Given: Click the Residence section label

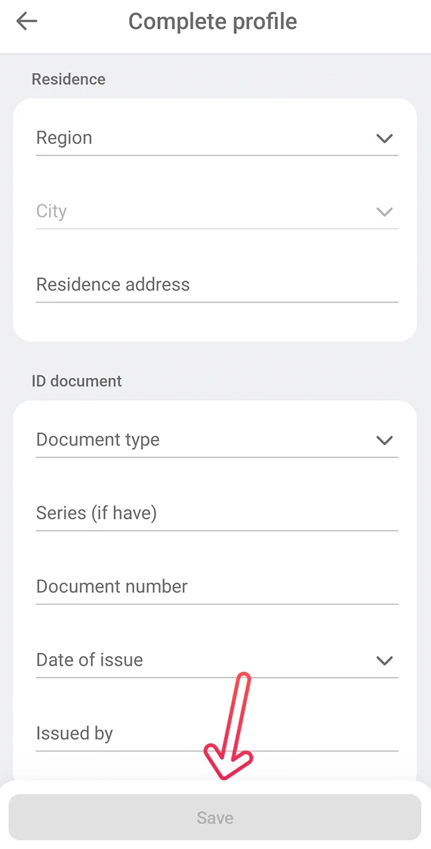Looking at the screenshot, I should (68, 79).
